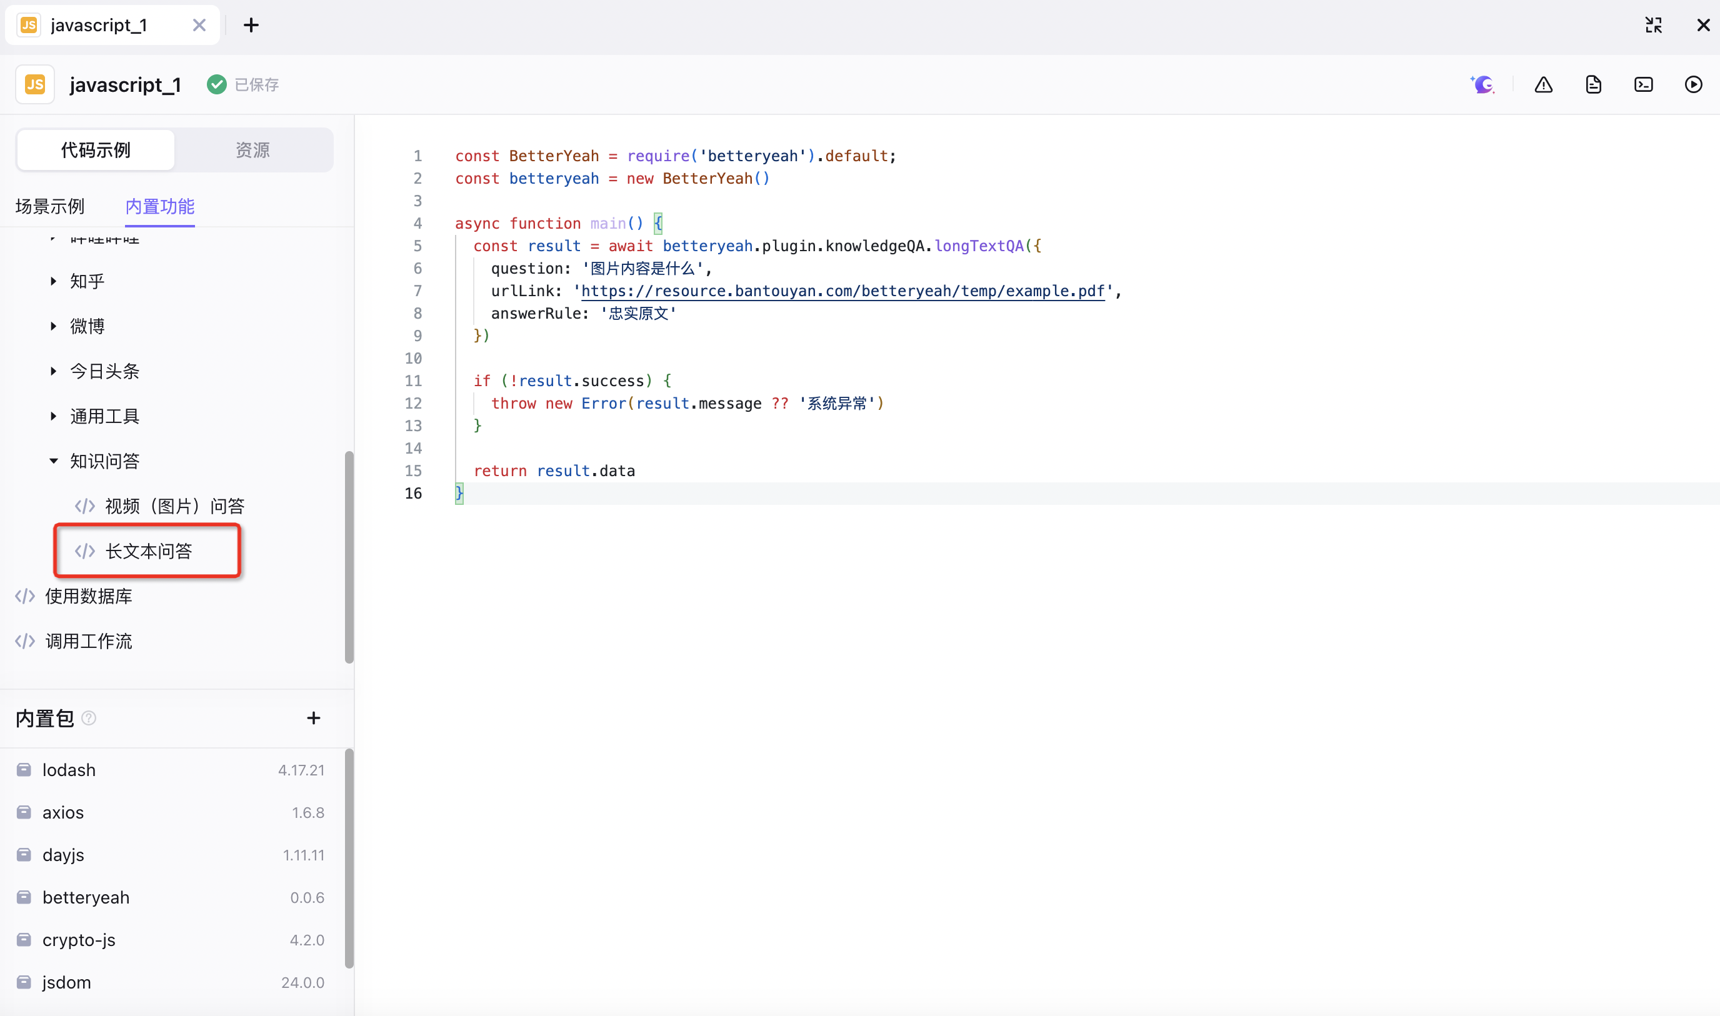
Task: Click the lodash package icon
Action: pos(24,770)
